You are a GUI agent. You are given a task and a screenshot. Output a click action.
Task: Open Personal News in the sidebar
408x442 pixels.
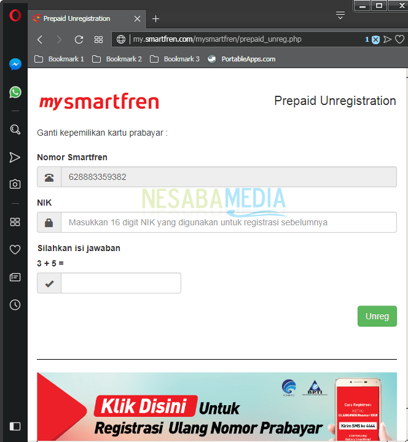pyautogui.click(x=15, y=277)
